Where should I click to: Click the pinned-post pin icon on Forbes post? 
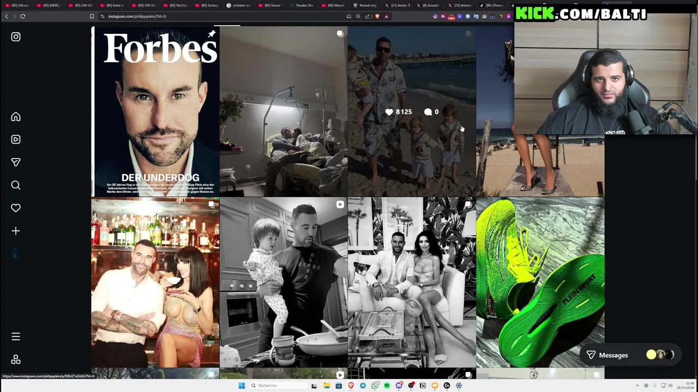(212, 34)
